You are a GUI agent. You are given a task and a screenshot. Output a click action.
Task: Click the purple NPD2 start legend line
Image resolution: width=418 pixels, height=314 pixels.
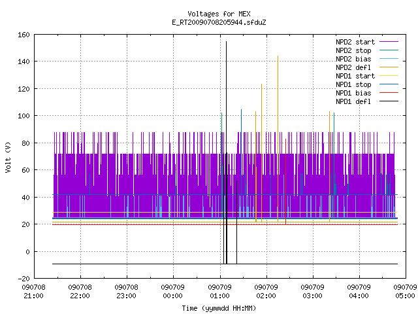click(x=389, y=42)
